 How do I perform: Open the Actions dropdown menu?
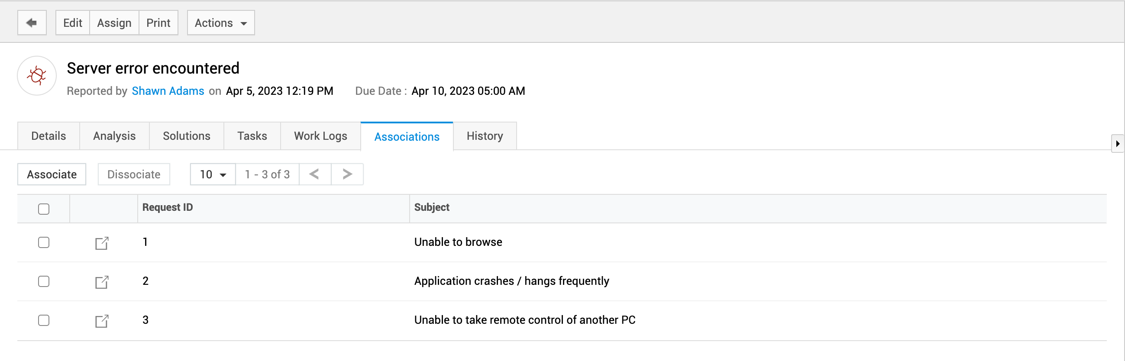(220, 23)
